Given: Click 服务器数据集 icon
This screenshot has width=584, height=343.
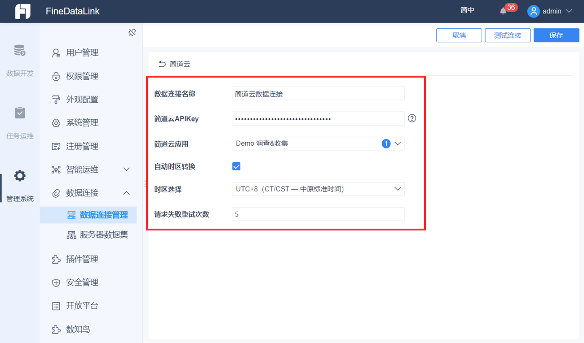Looking at the screenshot, I should pos(71,234).
